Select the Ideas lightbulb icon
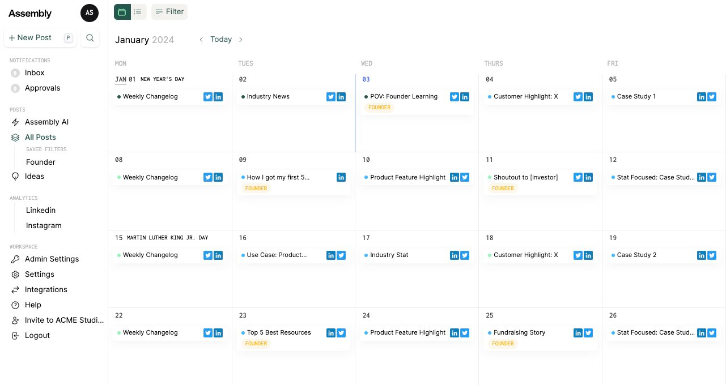The width and height of the screenshot is (726, 385). click(15, 176)
